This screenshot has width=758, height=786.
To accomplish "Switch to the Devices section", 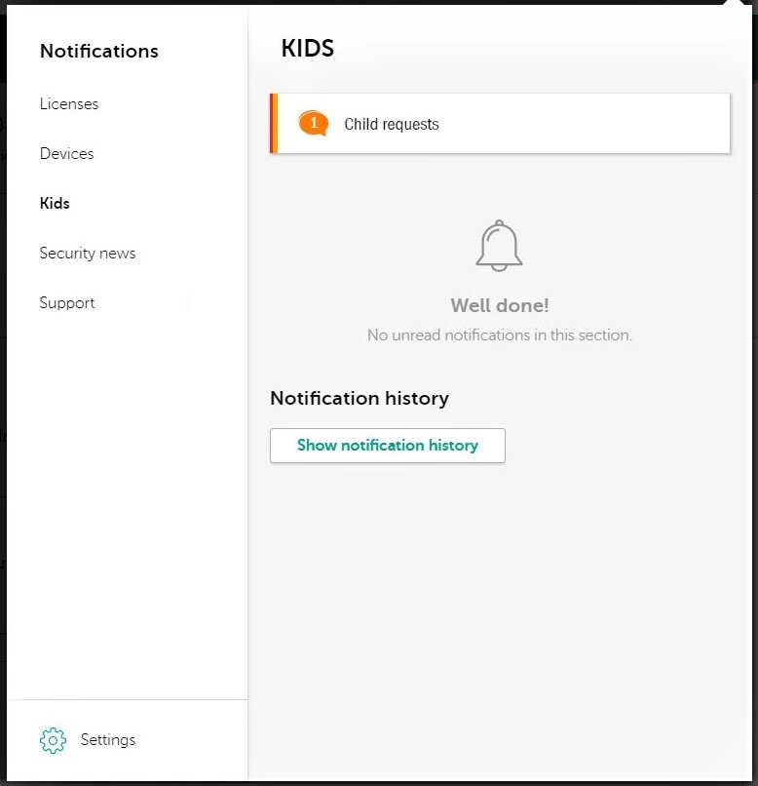I will point(67,154).
